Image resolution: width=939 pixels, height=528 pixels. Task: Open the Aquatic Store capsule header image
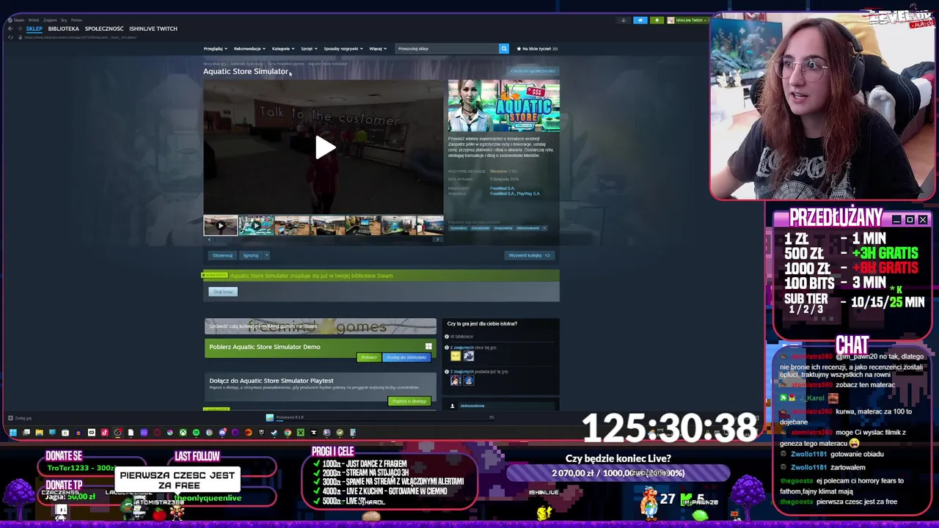pyautogui.click(x=503, y=106)
